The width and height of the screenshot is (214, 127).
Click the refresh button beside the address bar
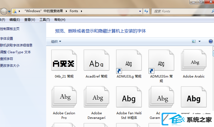146,11
